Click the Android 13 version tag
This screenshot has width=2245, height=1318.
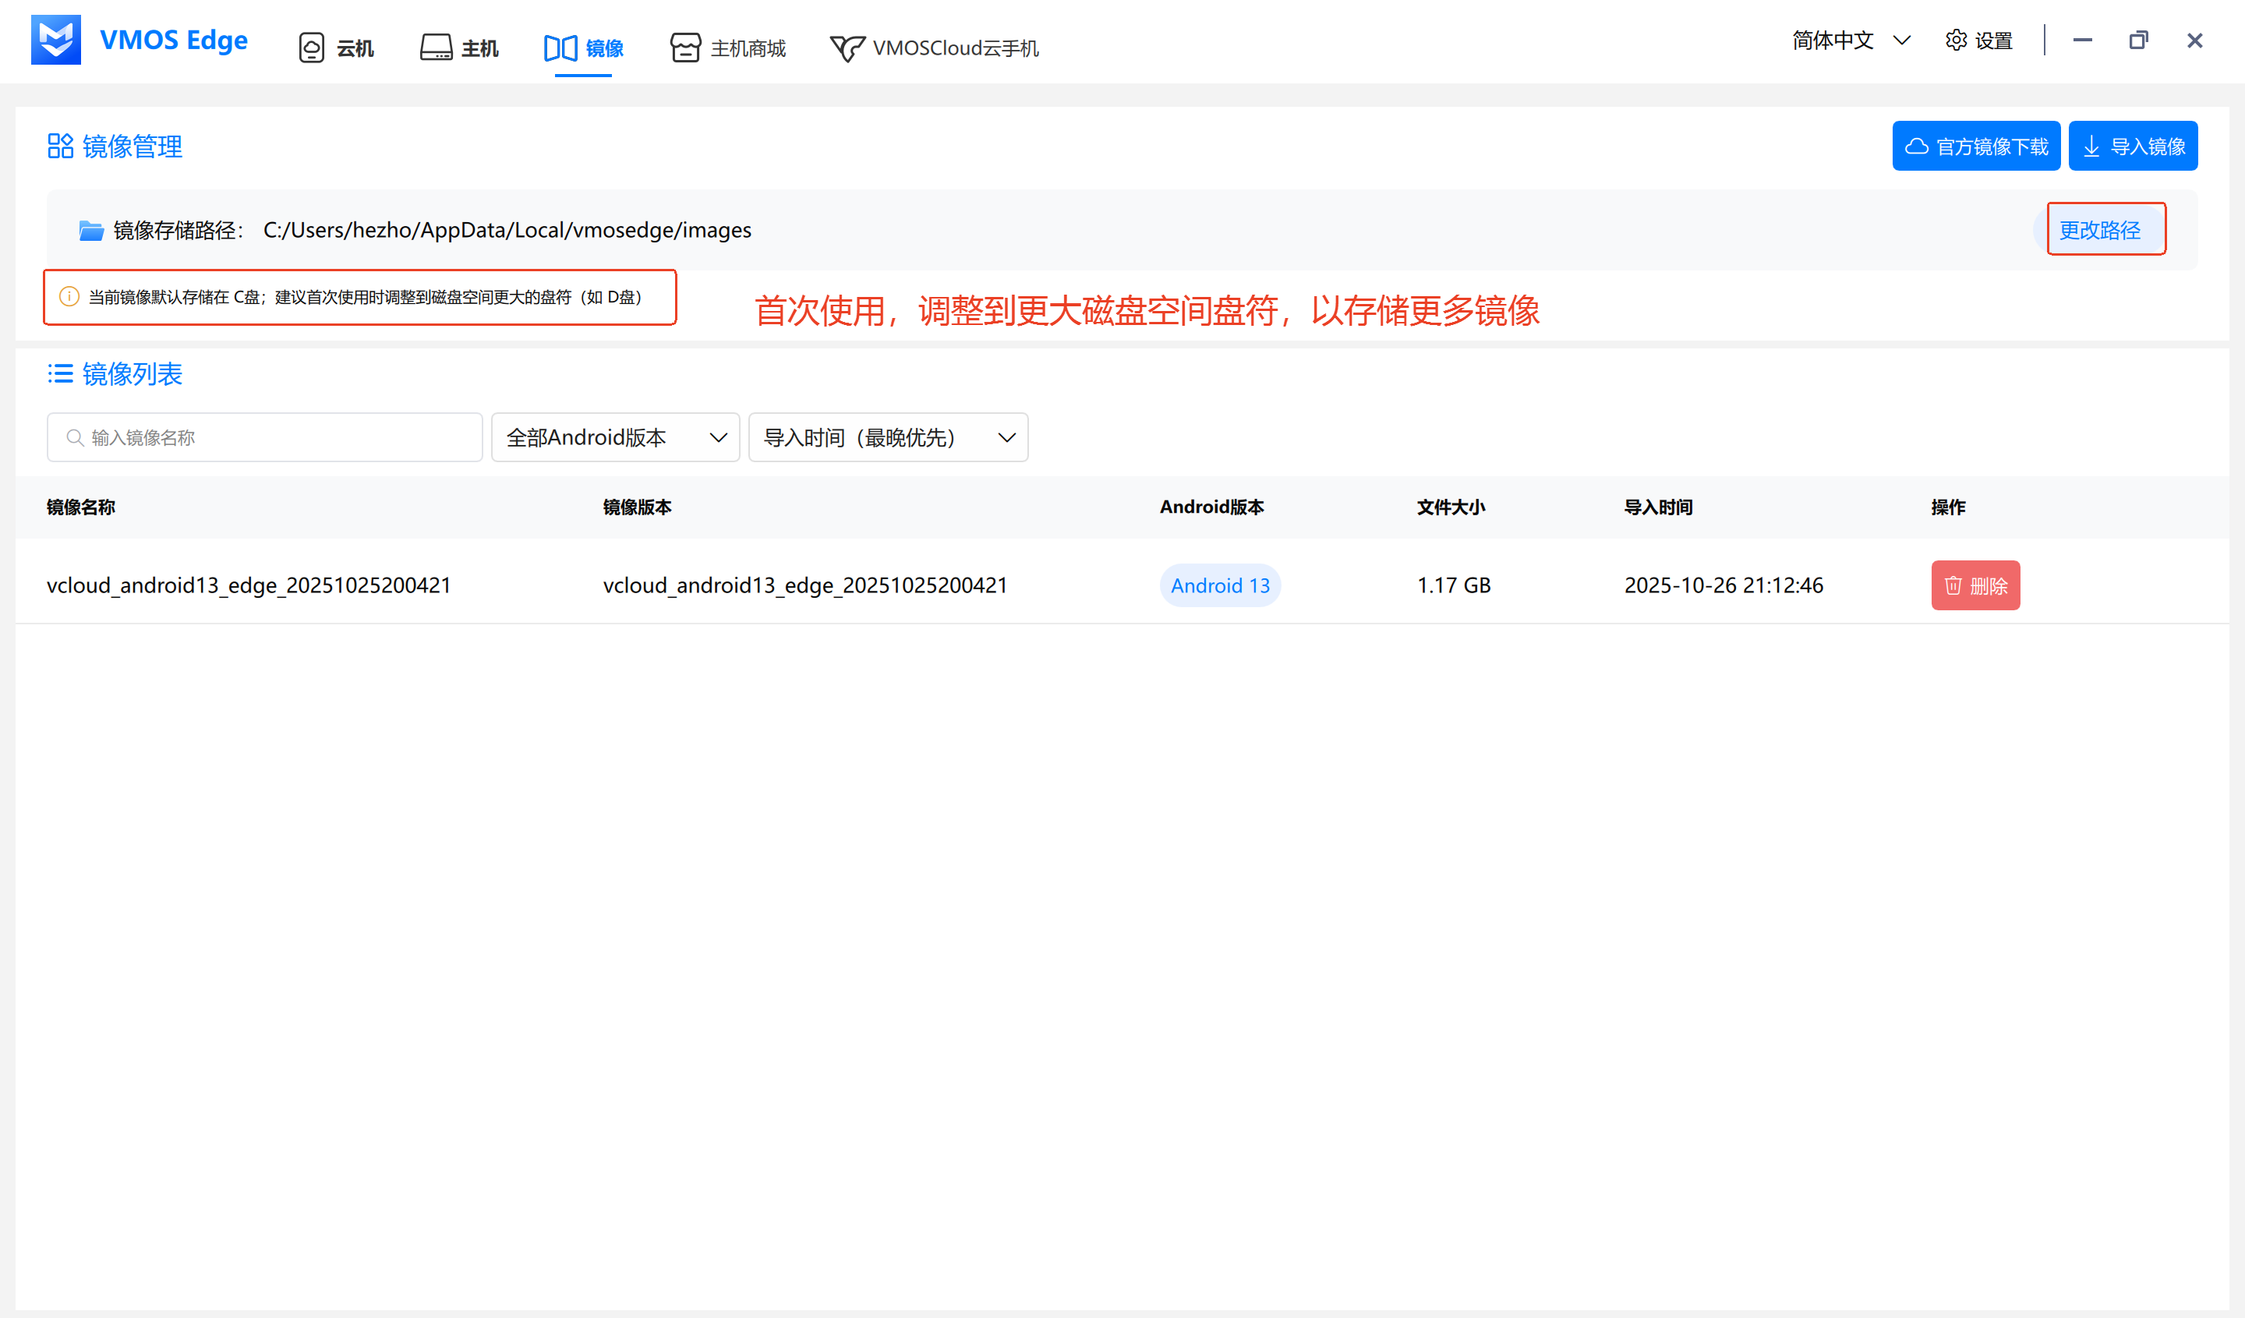pyautogui.click(x=1220, y=585)
